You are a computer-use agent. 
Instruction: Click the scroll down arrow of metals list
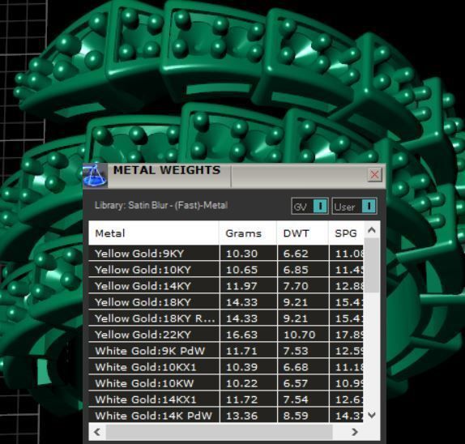(x=372, y=415)
